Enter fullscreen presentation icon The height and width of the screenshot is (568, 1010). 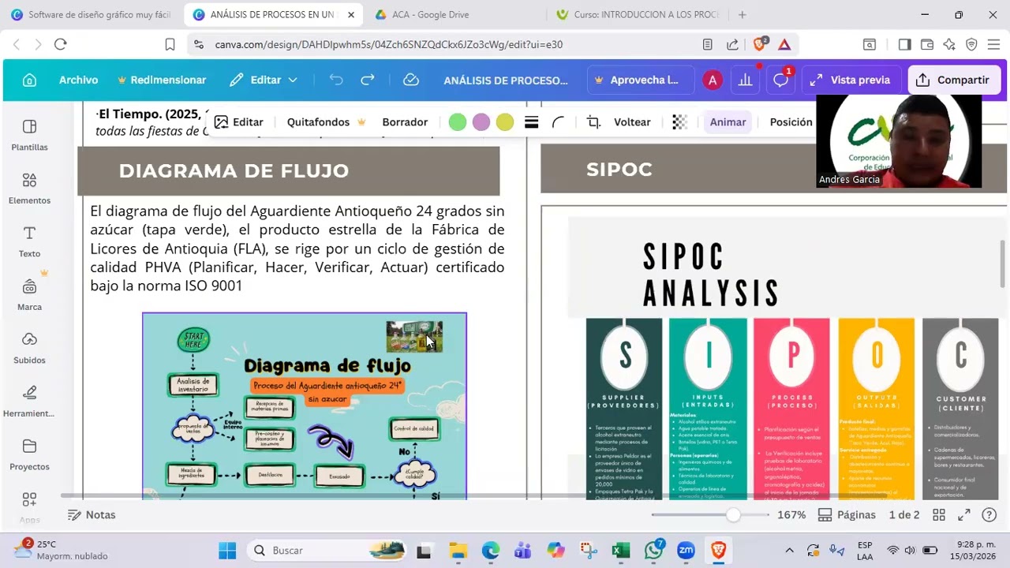[964, 515]
